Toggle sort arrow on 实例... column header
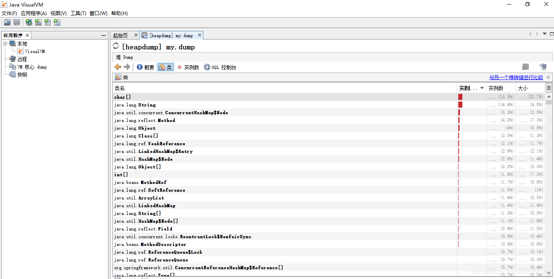The image size is (554, 279). (x=482, y=88)
